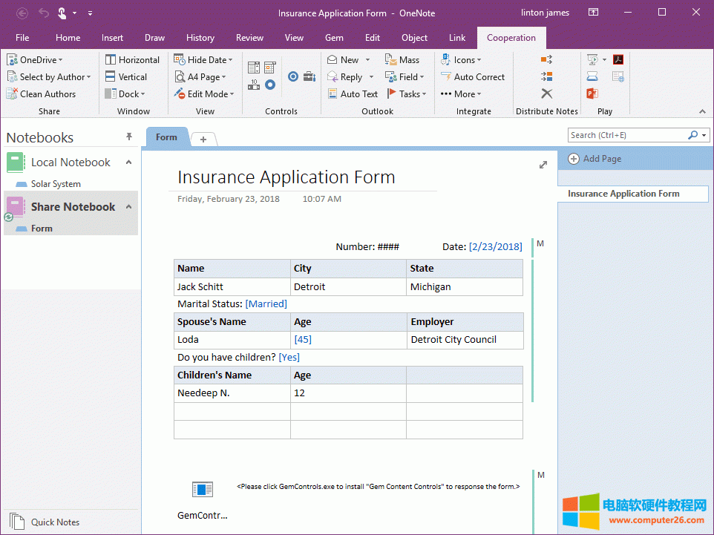Click the Auto Text icon
The width and height of the screenshot is (714, 535).
click(333, 93)
